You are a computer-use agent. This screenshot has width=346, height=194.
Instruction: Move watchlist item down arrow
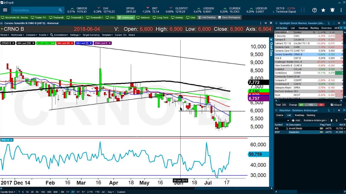tap(336, 120)
